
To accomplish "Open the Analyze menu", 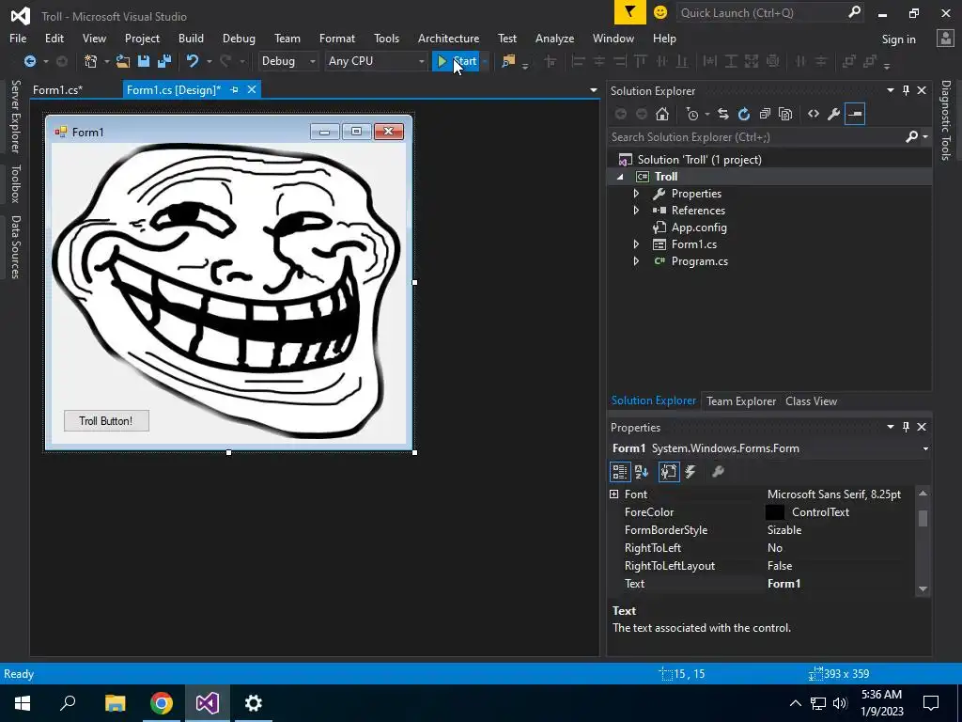I will [x=554, y=38].
